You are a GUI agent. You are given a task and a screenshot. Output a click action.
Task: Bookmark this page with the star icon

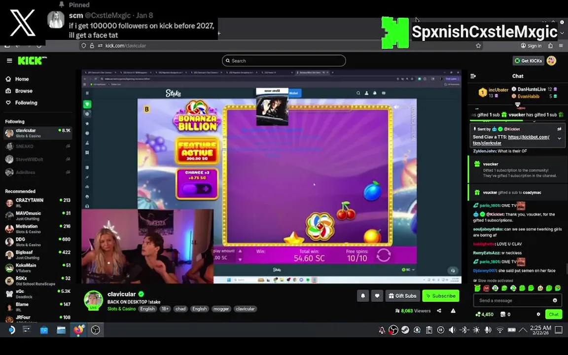(478, 46)
